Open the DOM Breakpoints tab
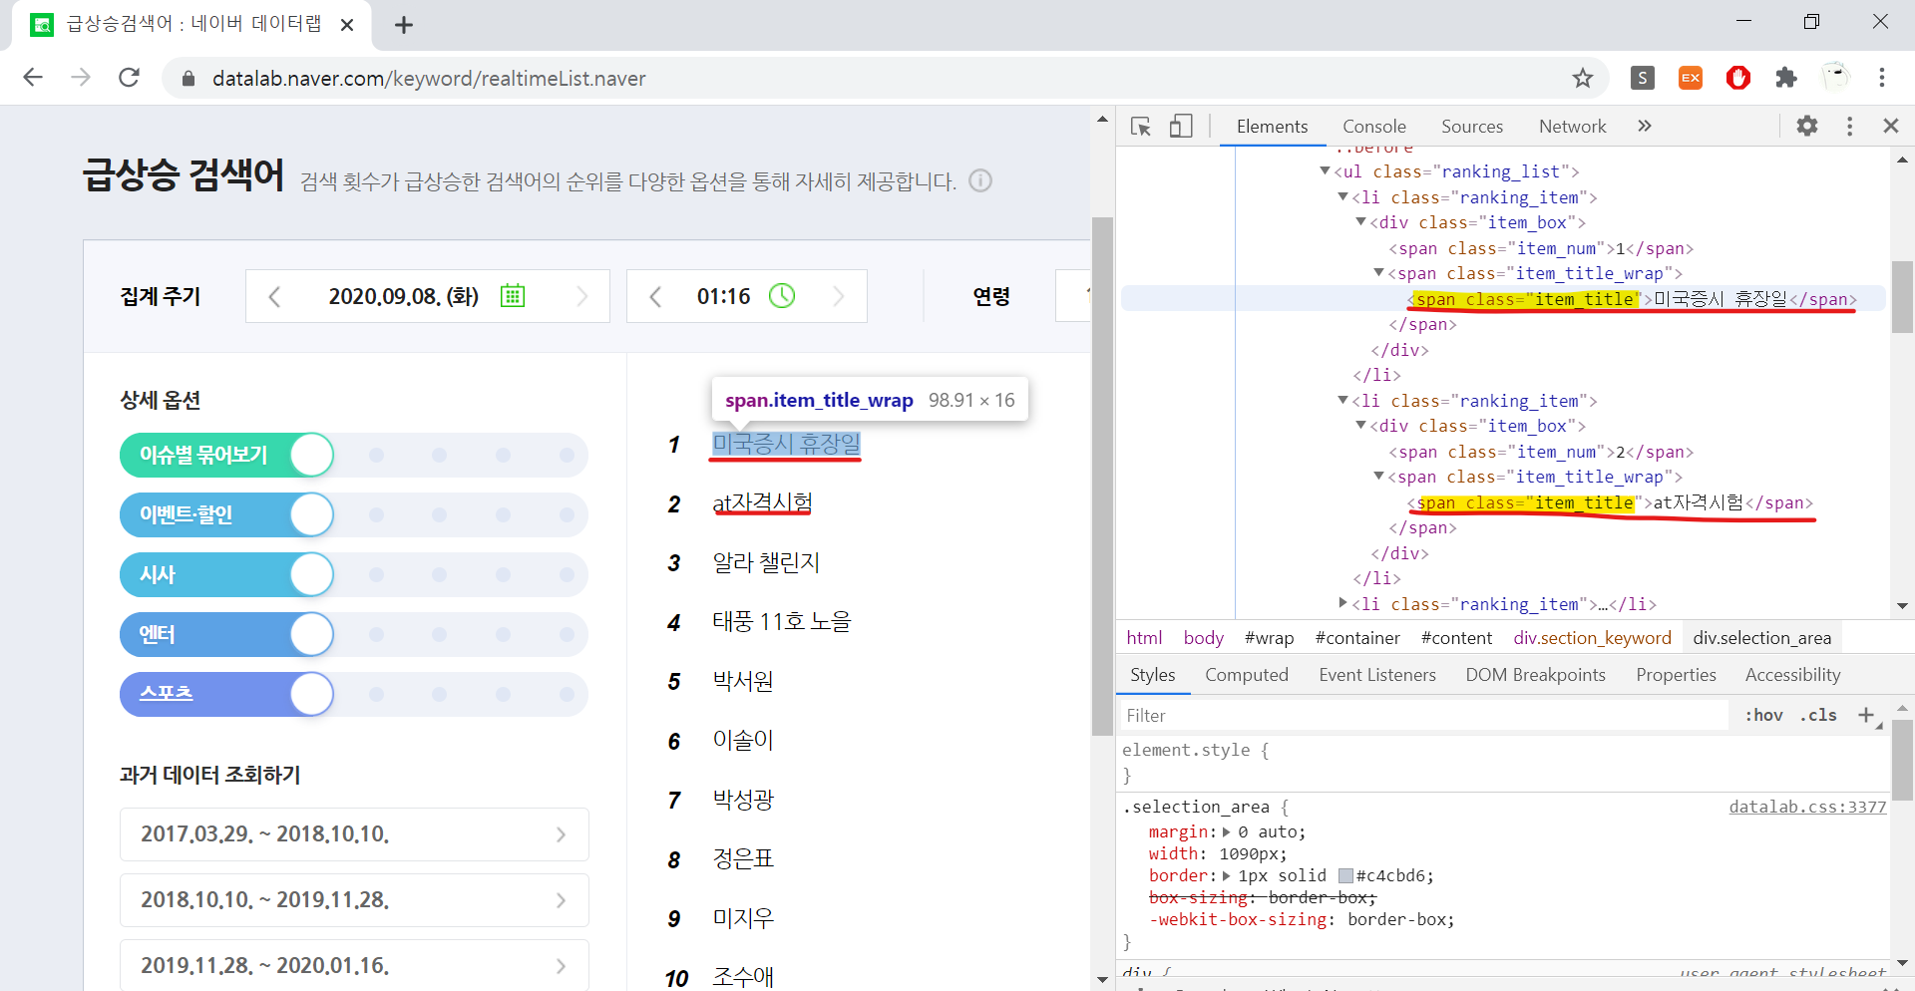The height and width of the screenshot is (991, 1915). click(x=1535, y=675)
